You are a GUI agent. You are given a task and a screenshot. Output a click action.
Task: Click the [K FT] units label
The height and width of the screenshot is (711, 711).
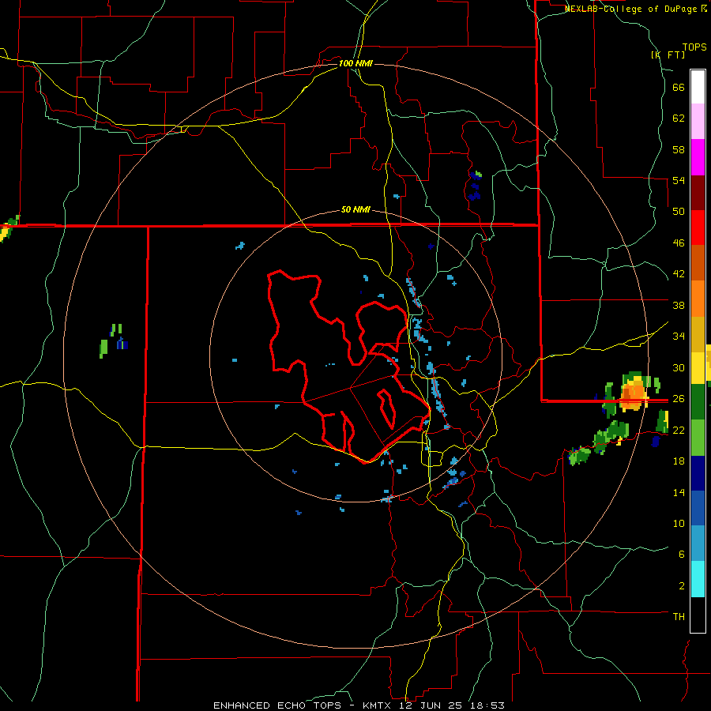coord(668,55)
